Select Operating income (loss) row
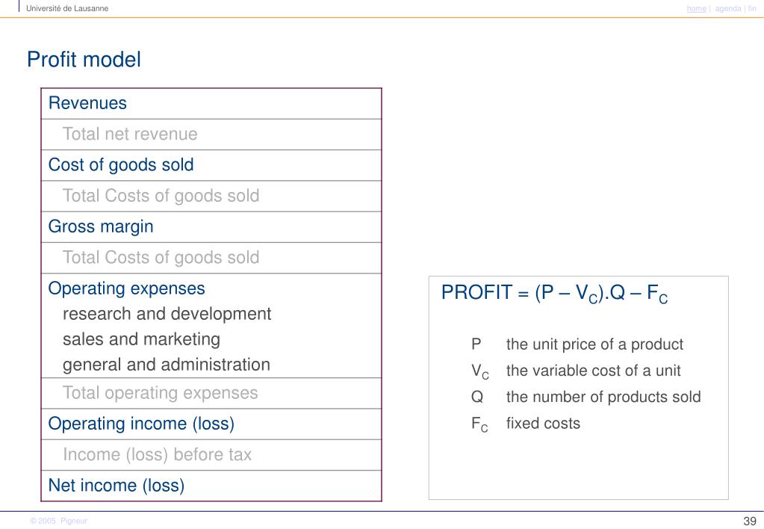 click(x=211, y=424)
